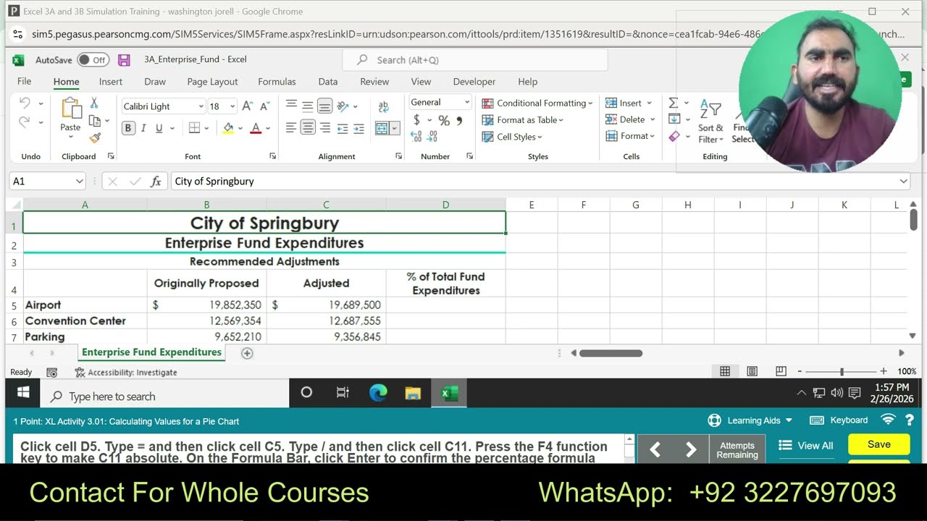Toggle AutoSave switch
The width and height of the screenshot is (927, 521).
click(x=93, y=60)
